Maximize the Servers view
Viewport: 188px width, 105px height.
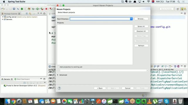44,79
